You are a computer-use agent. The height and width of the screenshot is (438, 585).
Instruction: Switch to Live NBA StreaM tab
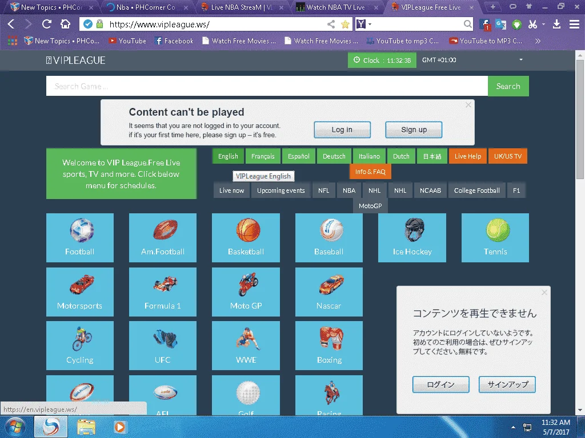tap(241, 7)
